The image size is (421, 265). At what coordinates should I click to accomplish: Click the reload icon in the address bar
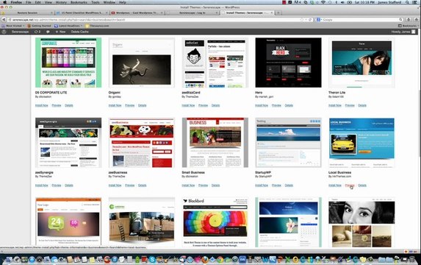point(310,20)
